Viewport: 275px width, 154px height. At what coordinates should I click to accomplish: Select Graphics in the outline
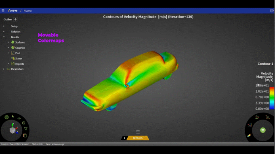(x=20, y=48)
